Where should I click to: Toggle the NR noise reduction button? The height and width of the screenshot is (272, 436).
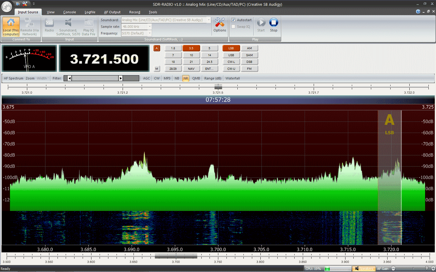point(186,78)
